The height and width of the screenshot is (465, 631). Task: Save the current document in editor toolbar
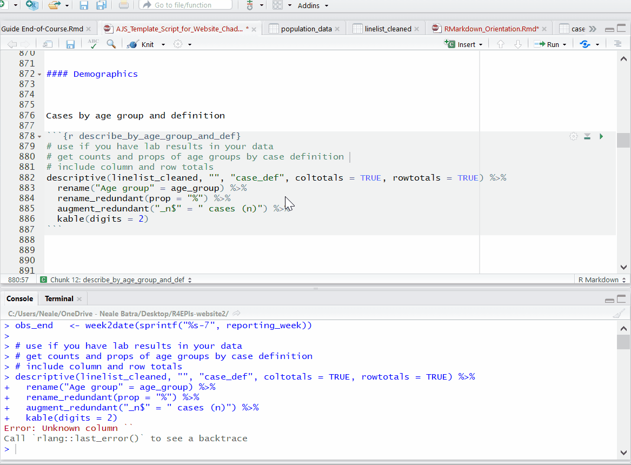coord(70,44)
